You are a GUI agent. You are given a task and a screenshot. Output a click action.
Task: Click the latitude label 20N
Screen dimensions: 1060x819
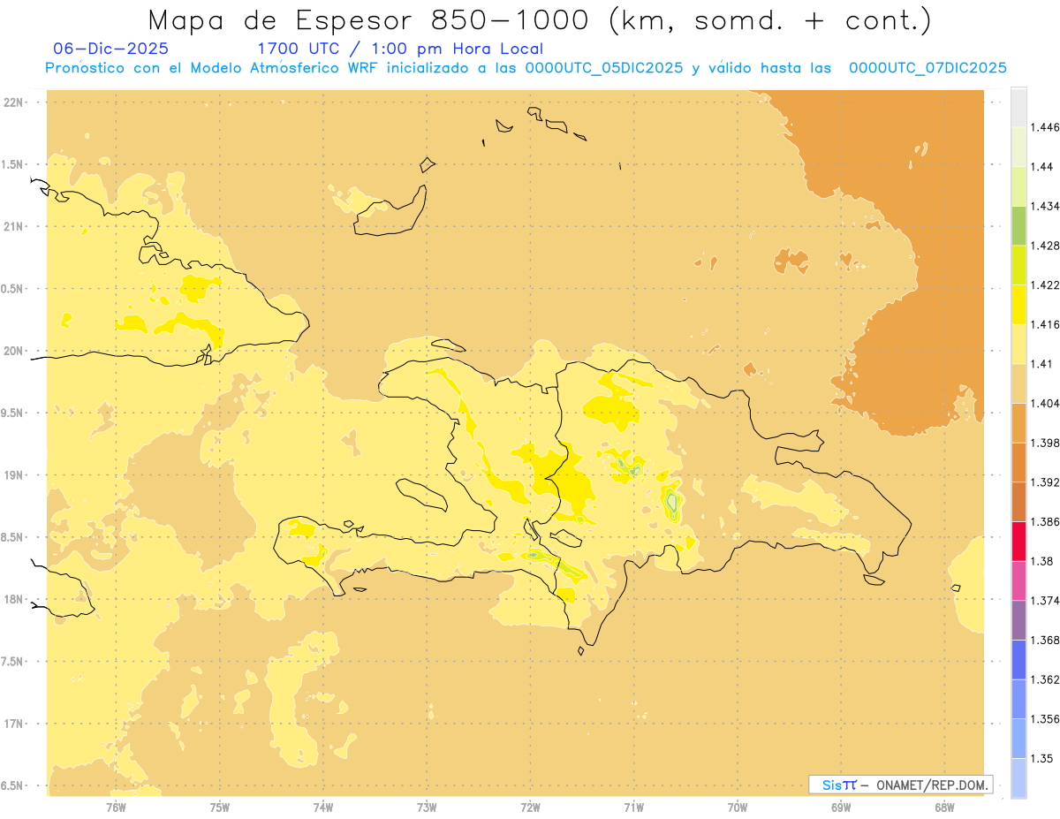coord(12,351)
